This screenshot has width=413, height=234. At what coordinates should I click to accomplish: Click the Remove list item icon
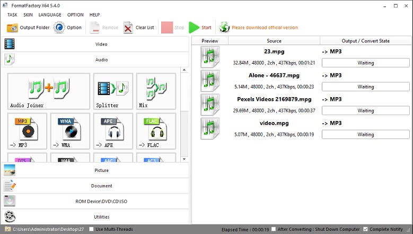95,28
